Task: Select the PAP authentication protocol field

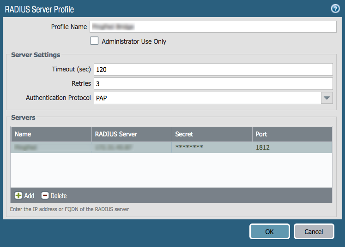Action: pyautogui.click(x=207, y=98)
